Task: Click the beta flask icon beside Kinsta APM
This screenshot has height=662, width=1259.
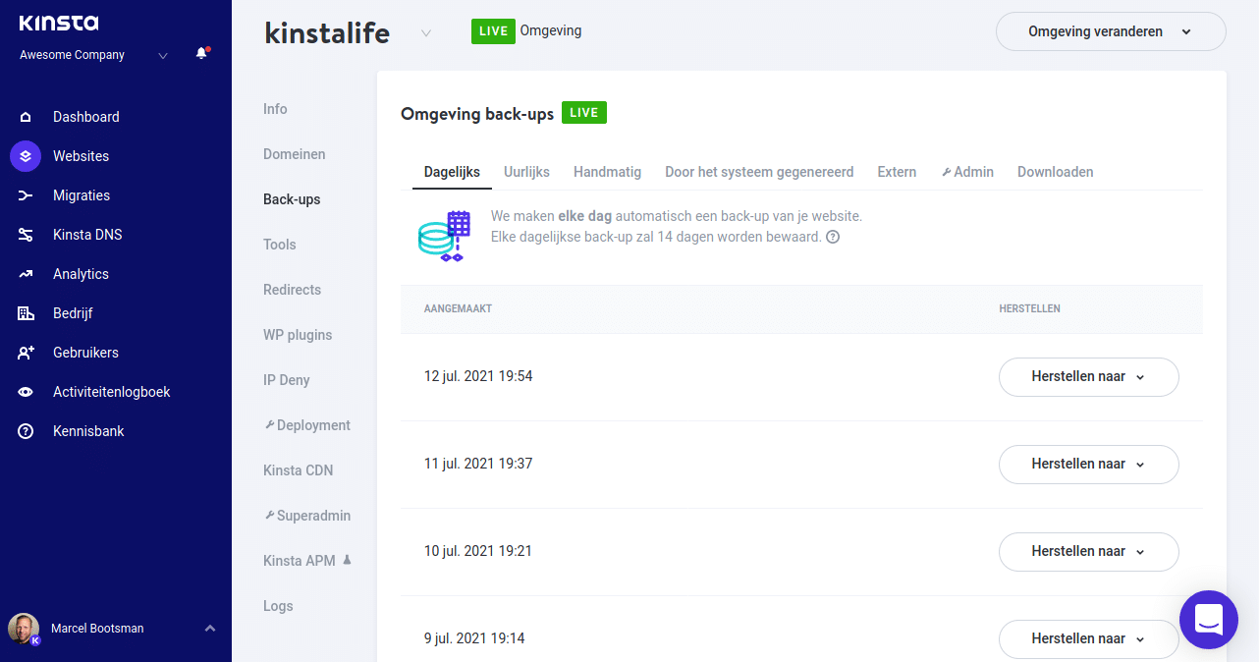Action: [346, 561]
